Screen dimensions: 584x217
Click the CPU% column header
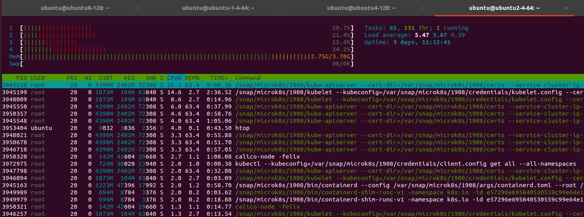point(174,78)
